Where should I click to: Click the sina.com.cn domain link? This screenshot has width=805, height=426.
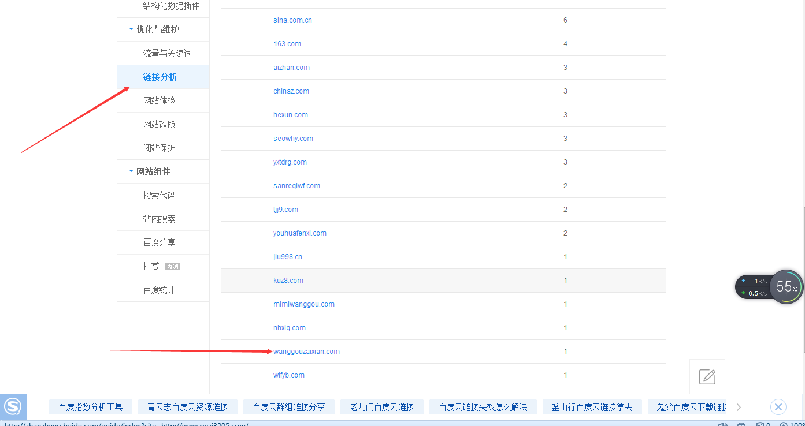(x=292, y=20)
